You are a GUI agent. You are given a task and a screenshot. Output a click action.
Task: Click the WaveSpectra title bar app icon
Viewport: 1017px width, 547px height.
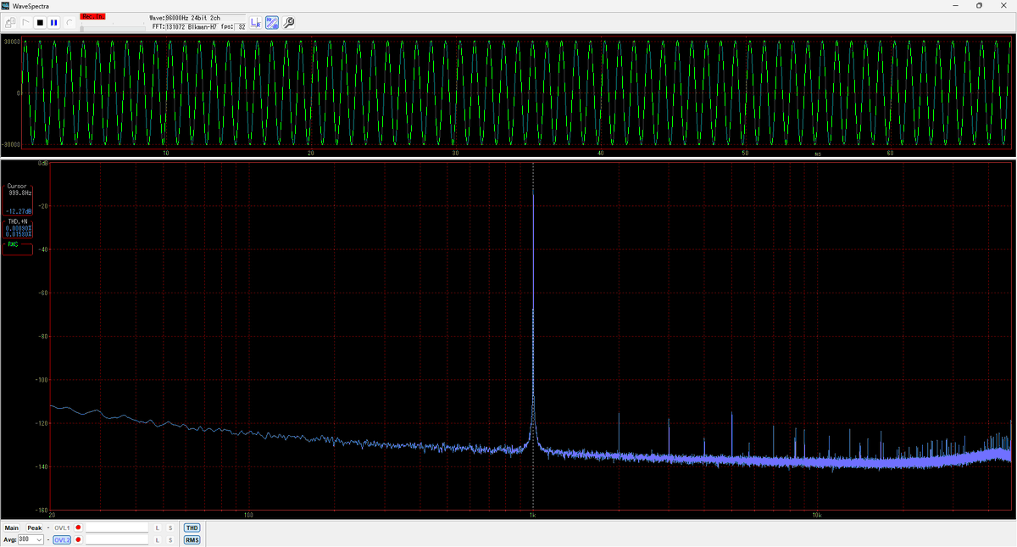tap(5, 5)
